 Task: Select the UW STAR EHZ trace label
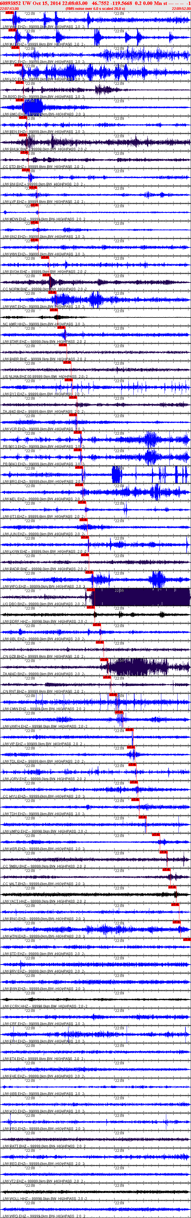pyautogui.click(x=44, y=341)
